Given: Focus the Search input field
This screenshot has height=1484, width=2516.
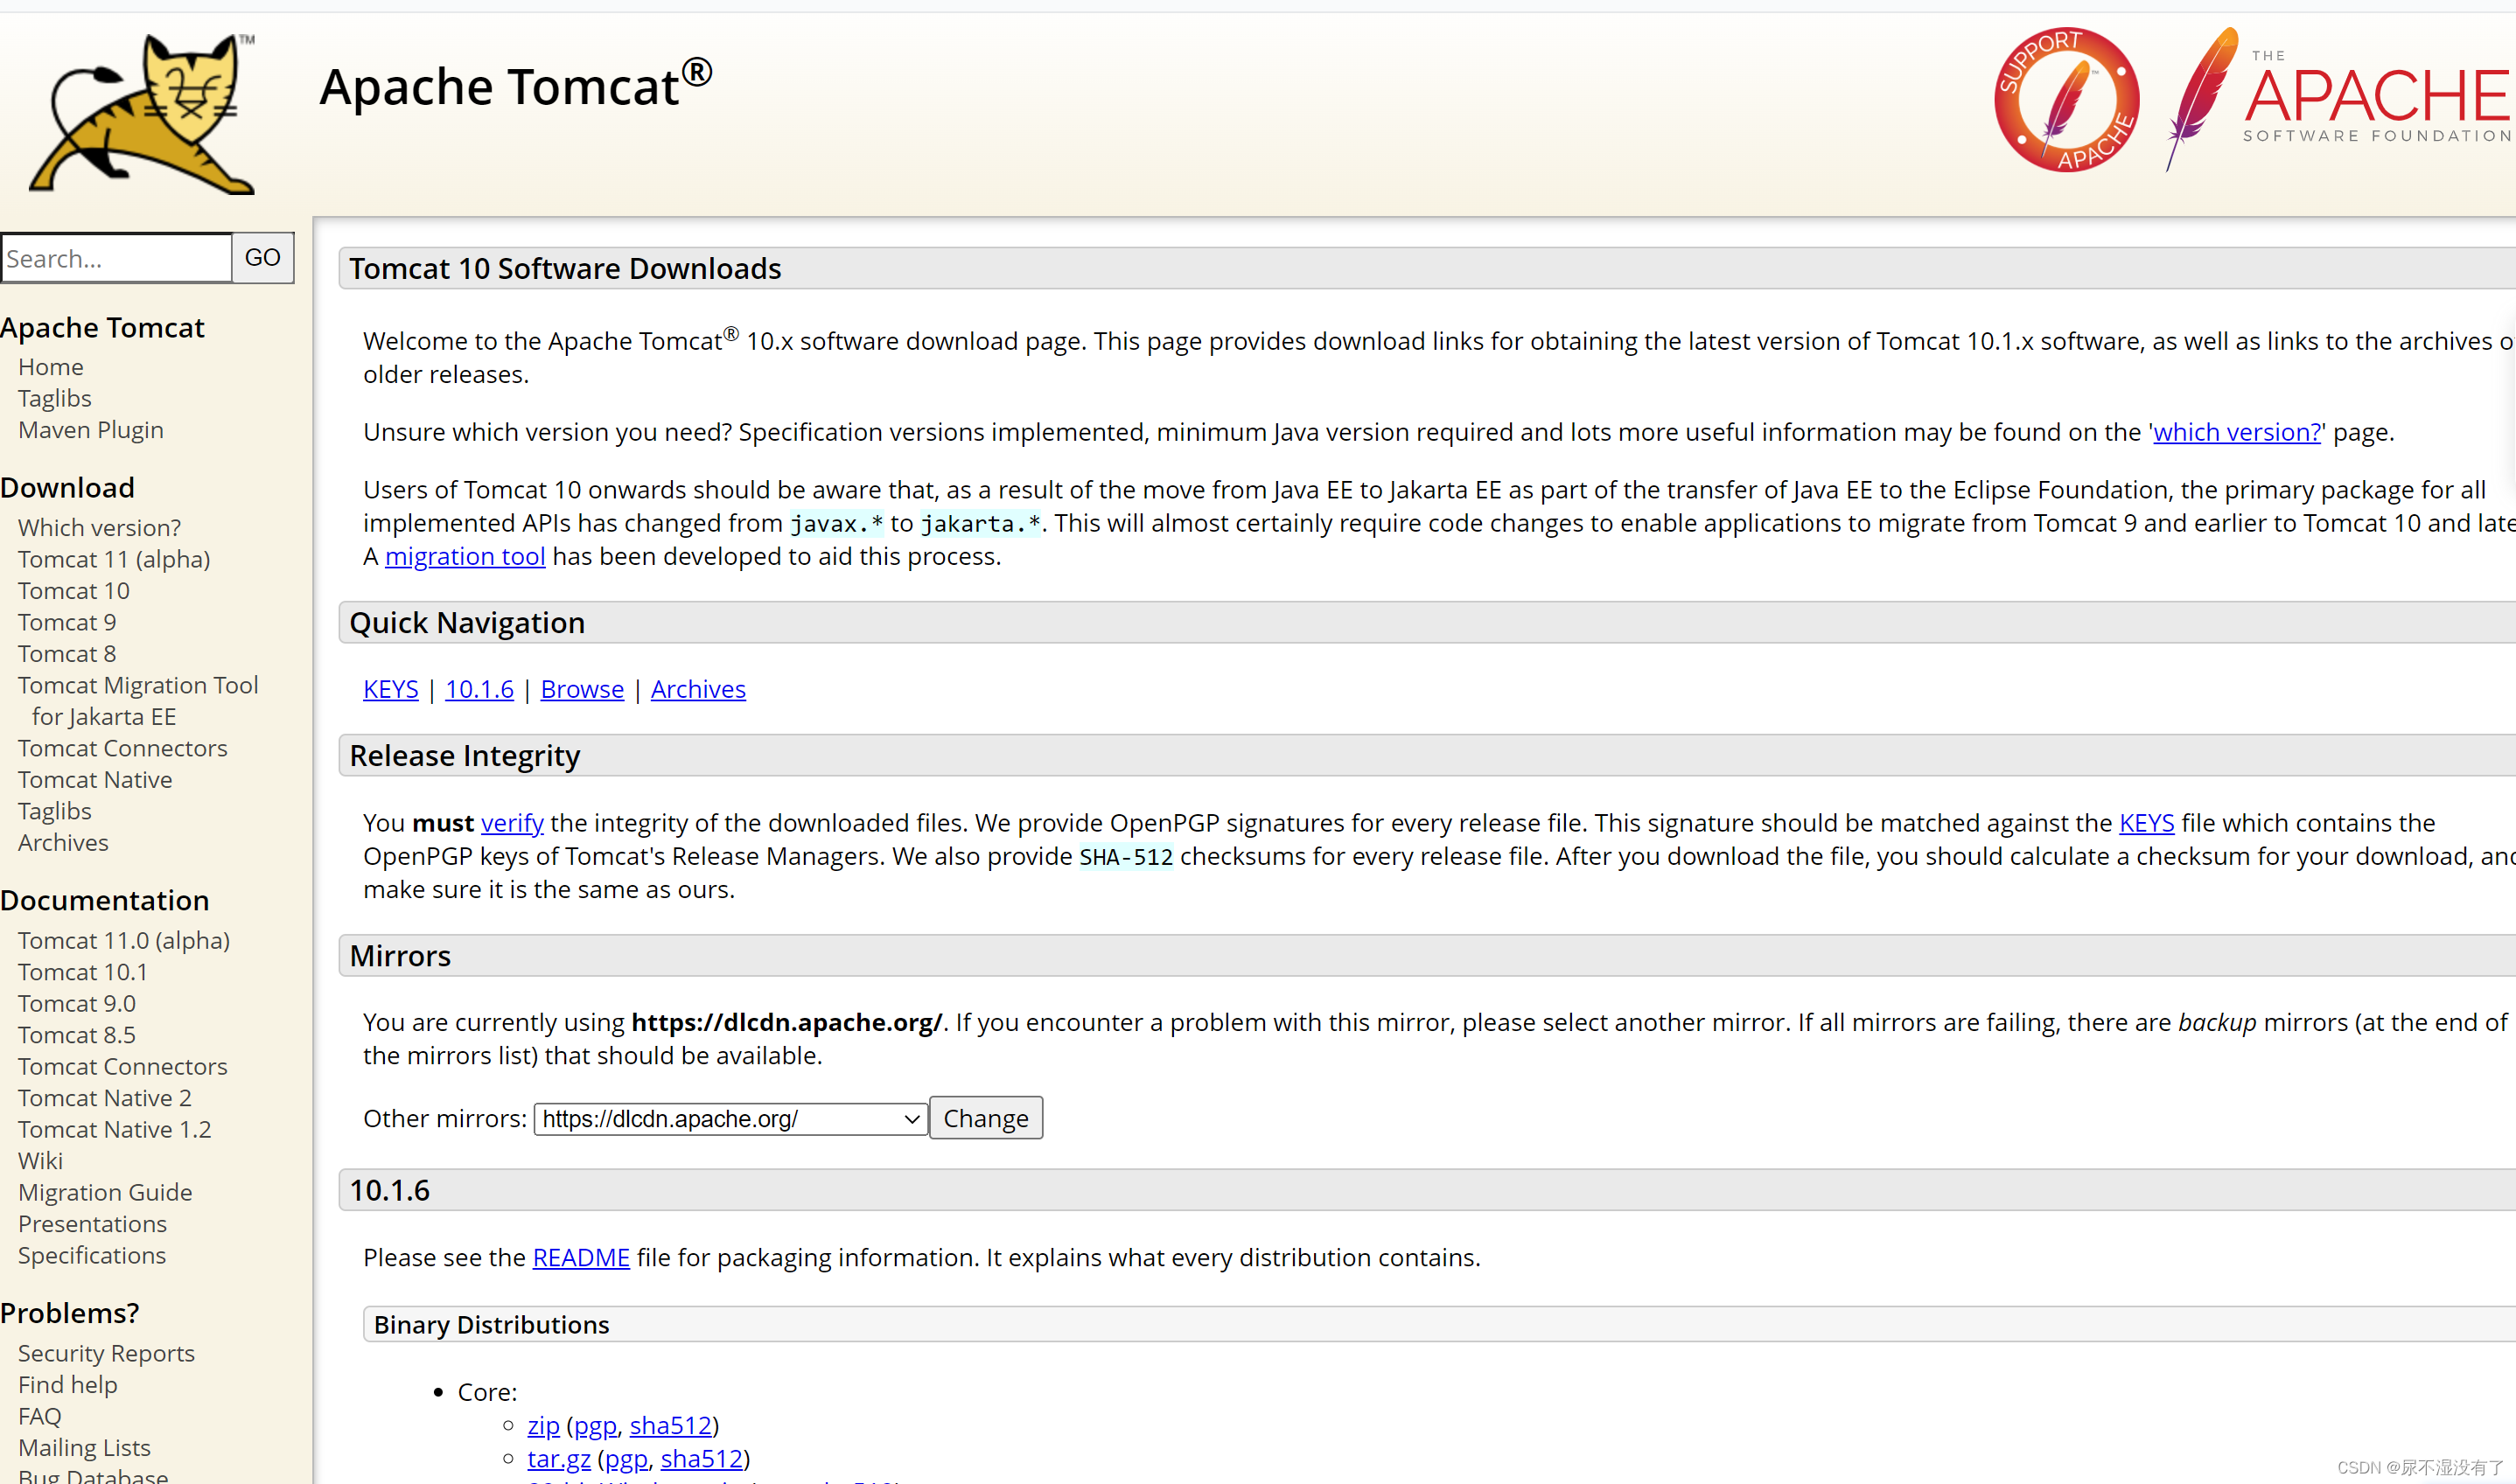Looking at the screenshot, I should [116, 258].
